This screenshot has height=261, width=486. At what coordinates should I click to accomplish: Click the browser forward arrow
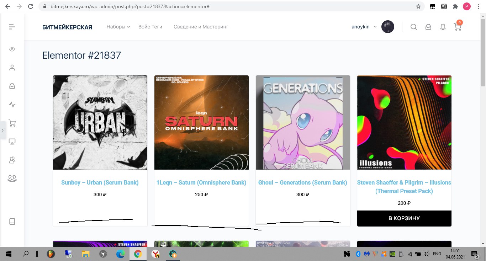(19, 6)
